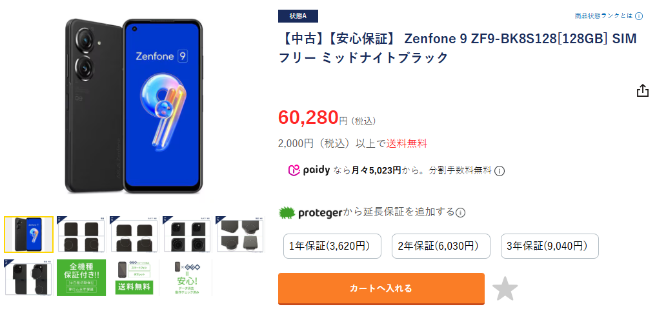Screen dimensions: 657x311
Task: Click カートへ入れる button
Action: (x=381, y=288)
